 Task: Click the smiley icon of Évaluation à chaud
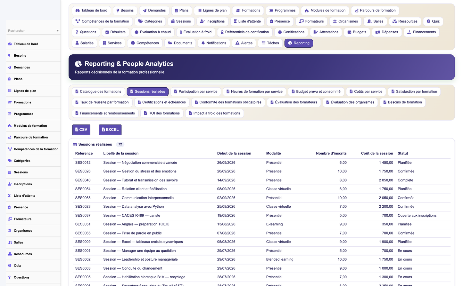point(136,32)
